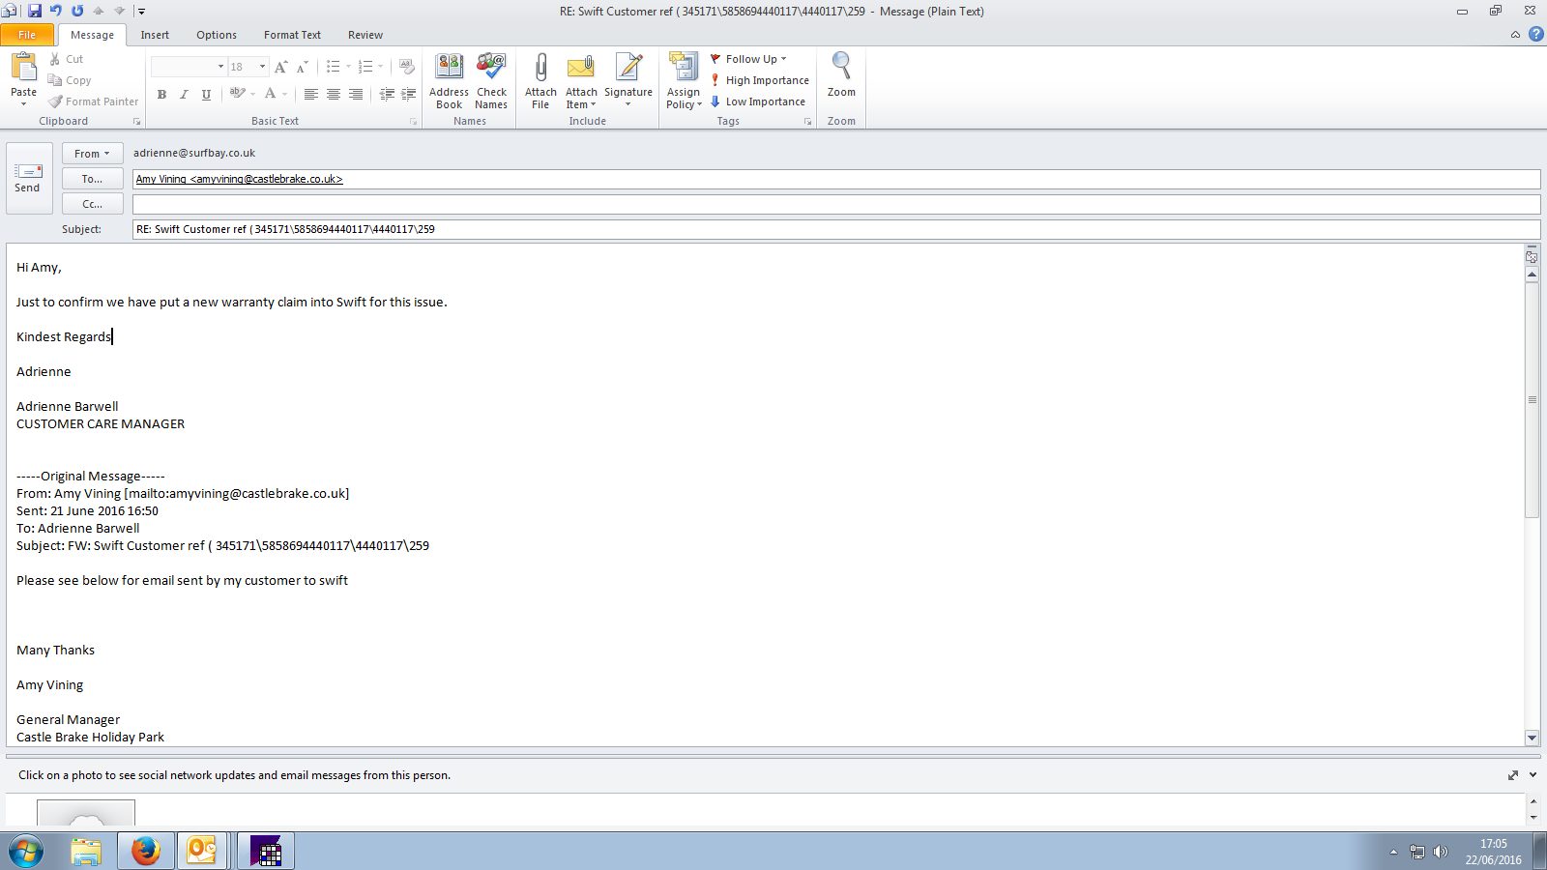1547x870 pixels.
Task: Attach a file to the message
Action: coord(540,81)
